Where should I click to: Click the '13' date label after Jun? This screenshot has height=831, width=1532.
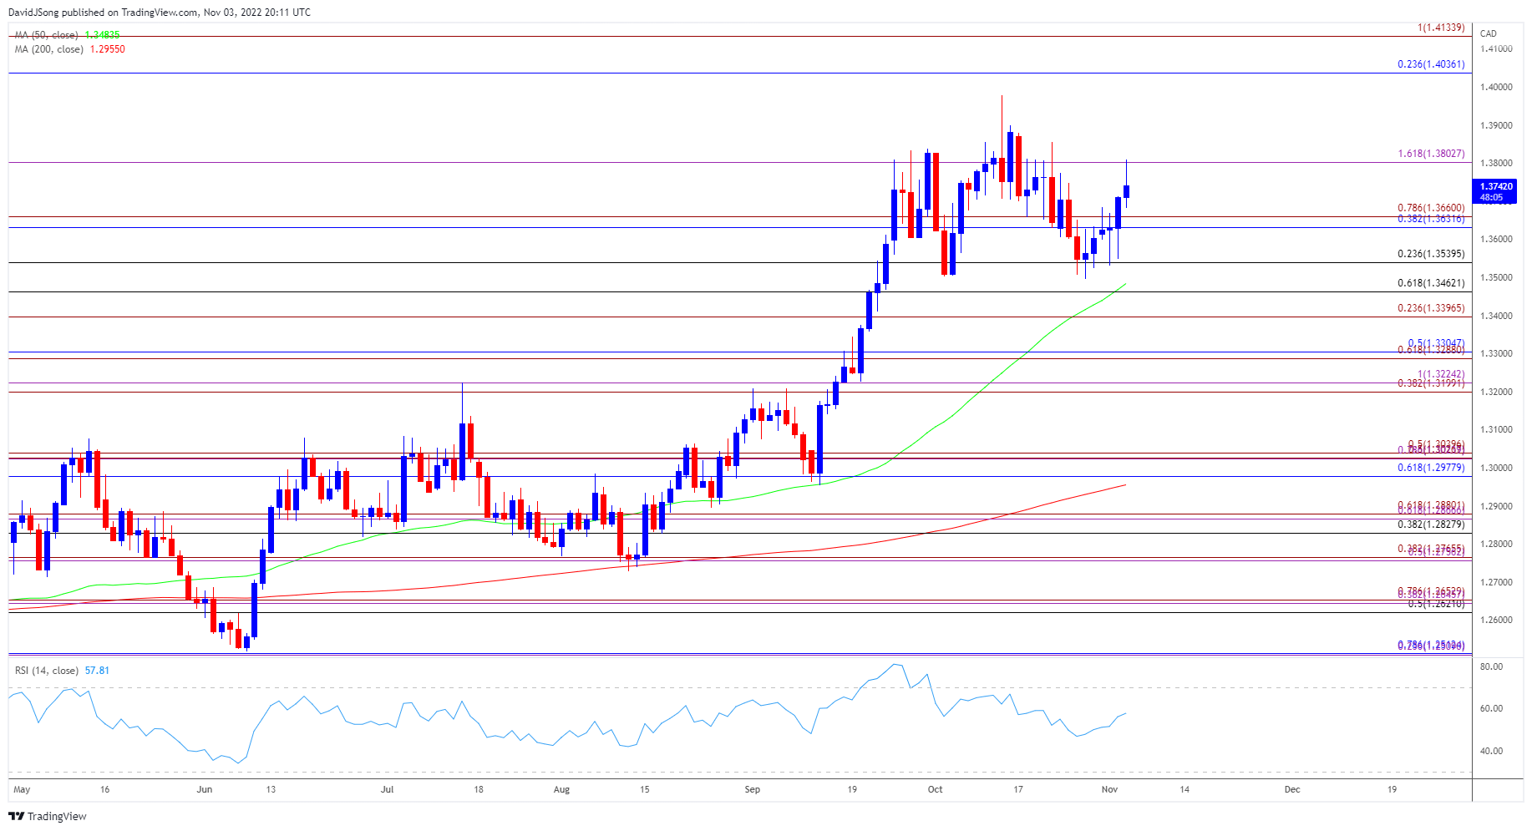coord(271,789)
